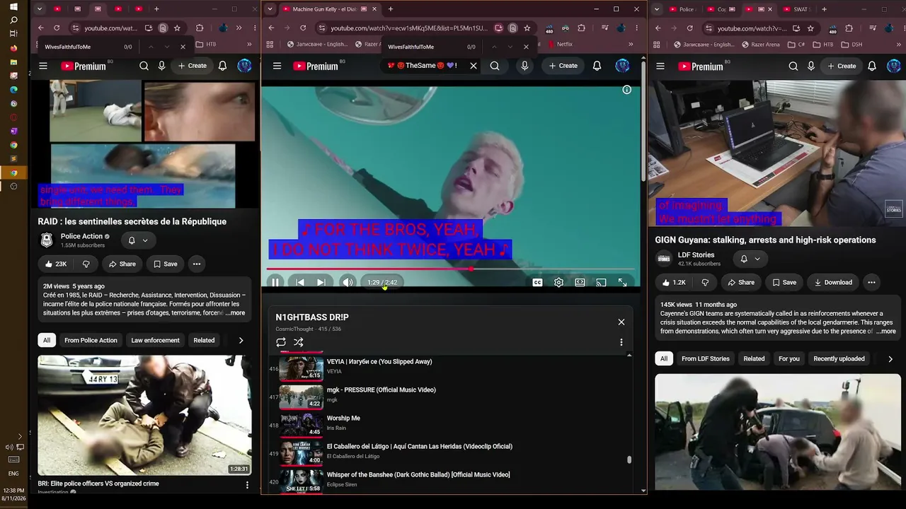Viewport: 906px width, 509px height.
Task: Select the From LDF Stories filter chip
Action: coord(705,358)
